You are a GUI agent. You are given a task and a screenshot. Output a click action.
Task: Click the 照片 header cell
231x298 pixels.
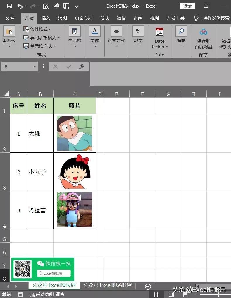pyautogui.click(x=75, y=106)
